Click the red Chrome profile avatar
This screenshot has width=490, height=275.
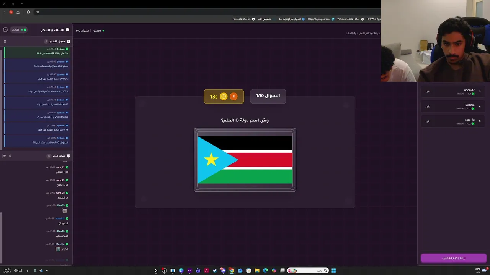[11, 12]
